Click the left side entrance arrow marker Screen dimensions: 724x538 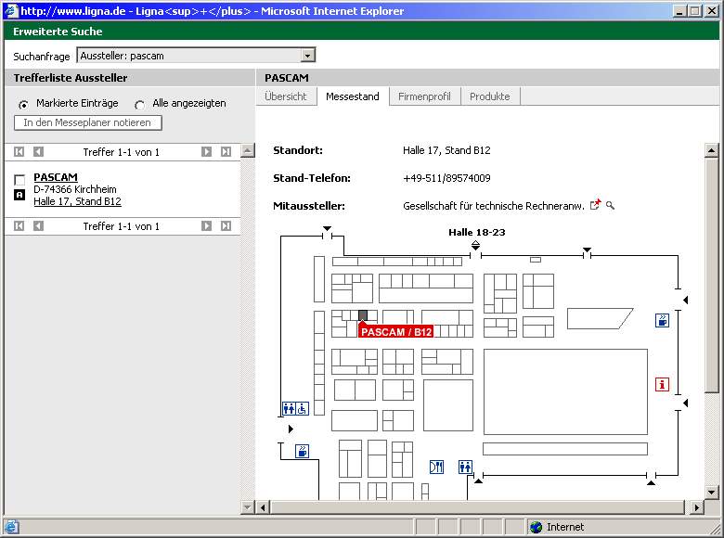[x=291, y=429]
